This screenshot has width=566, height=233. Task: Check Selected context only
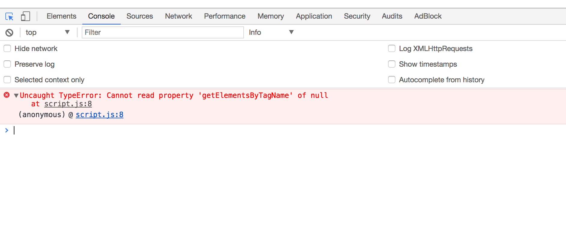[7, 80]
